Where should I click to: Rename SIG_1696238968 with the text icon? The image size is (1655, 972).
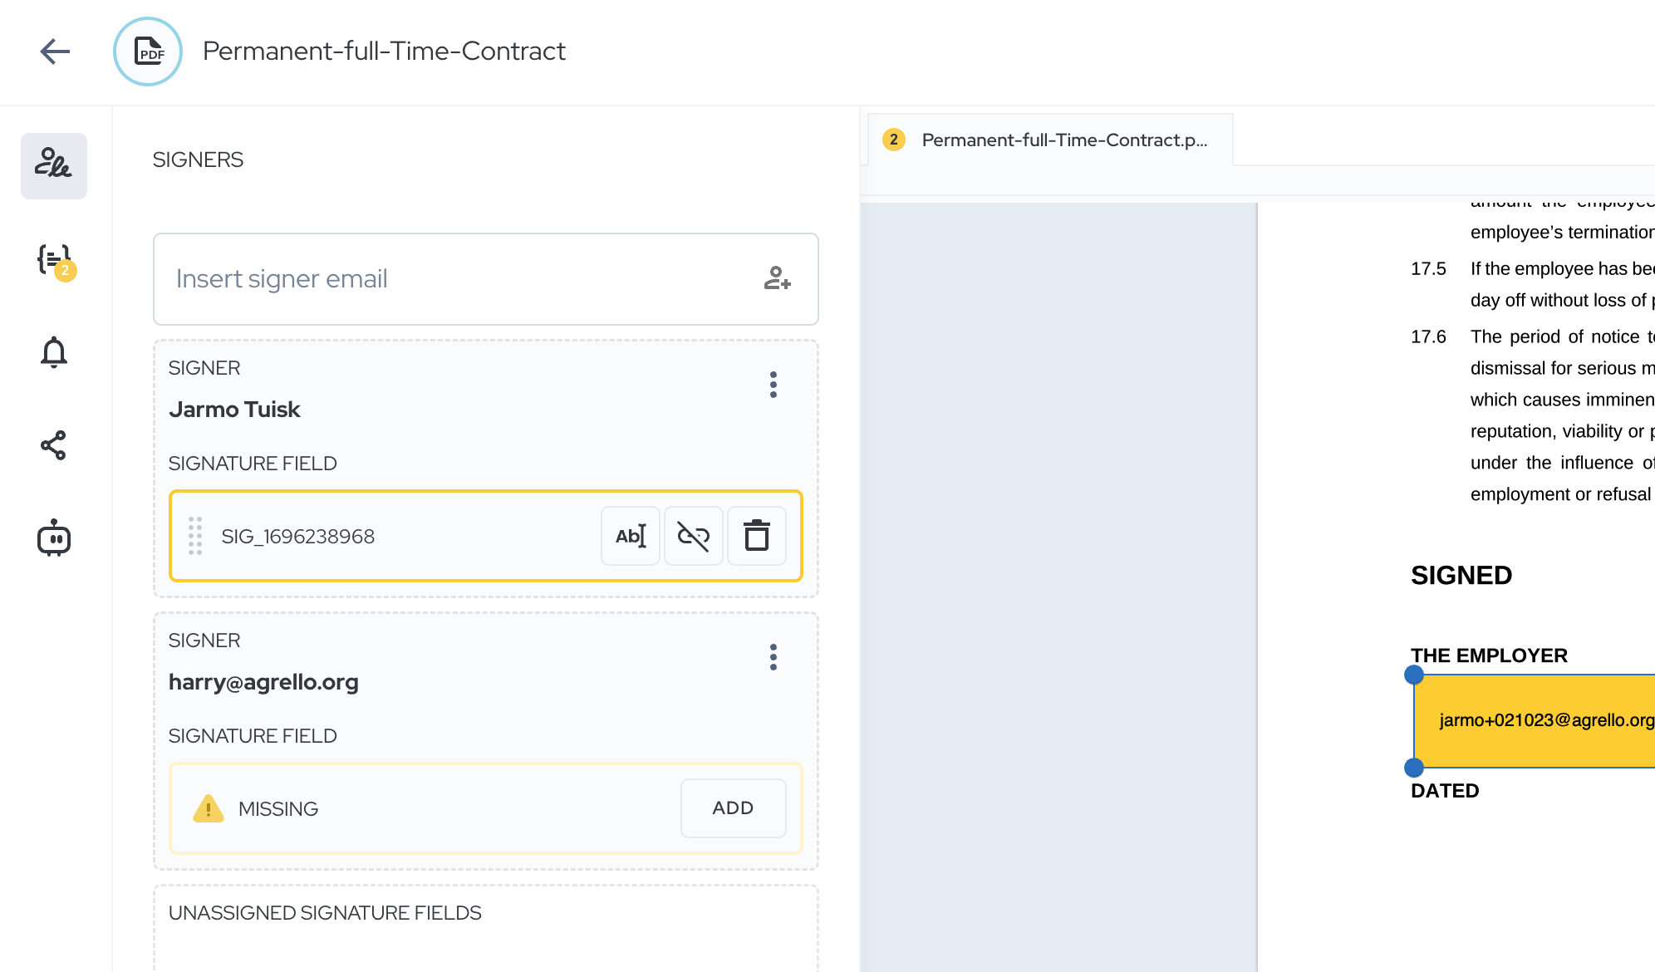(x=631, y=536)
